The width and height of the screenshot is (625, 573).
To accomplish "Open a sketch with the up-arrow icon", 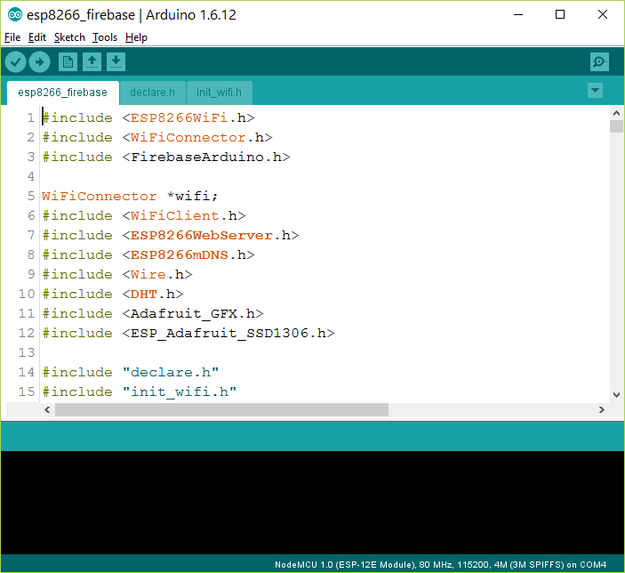I will 92,62.
